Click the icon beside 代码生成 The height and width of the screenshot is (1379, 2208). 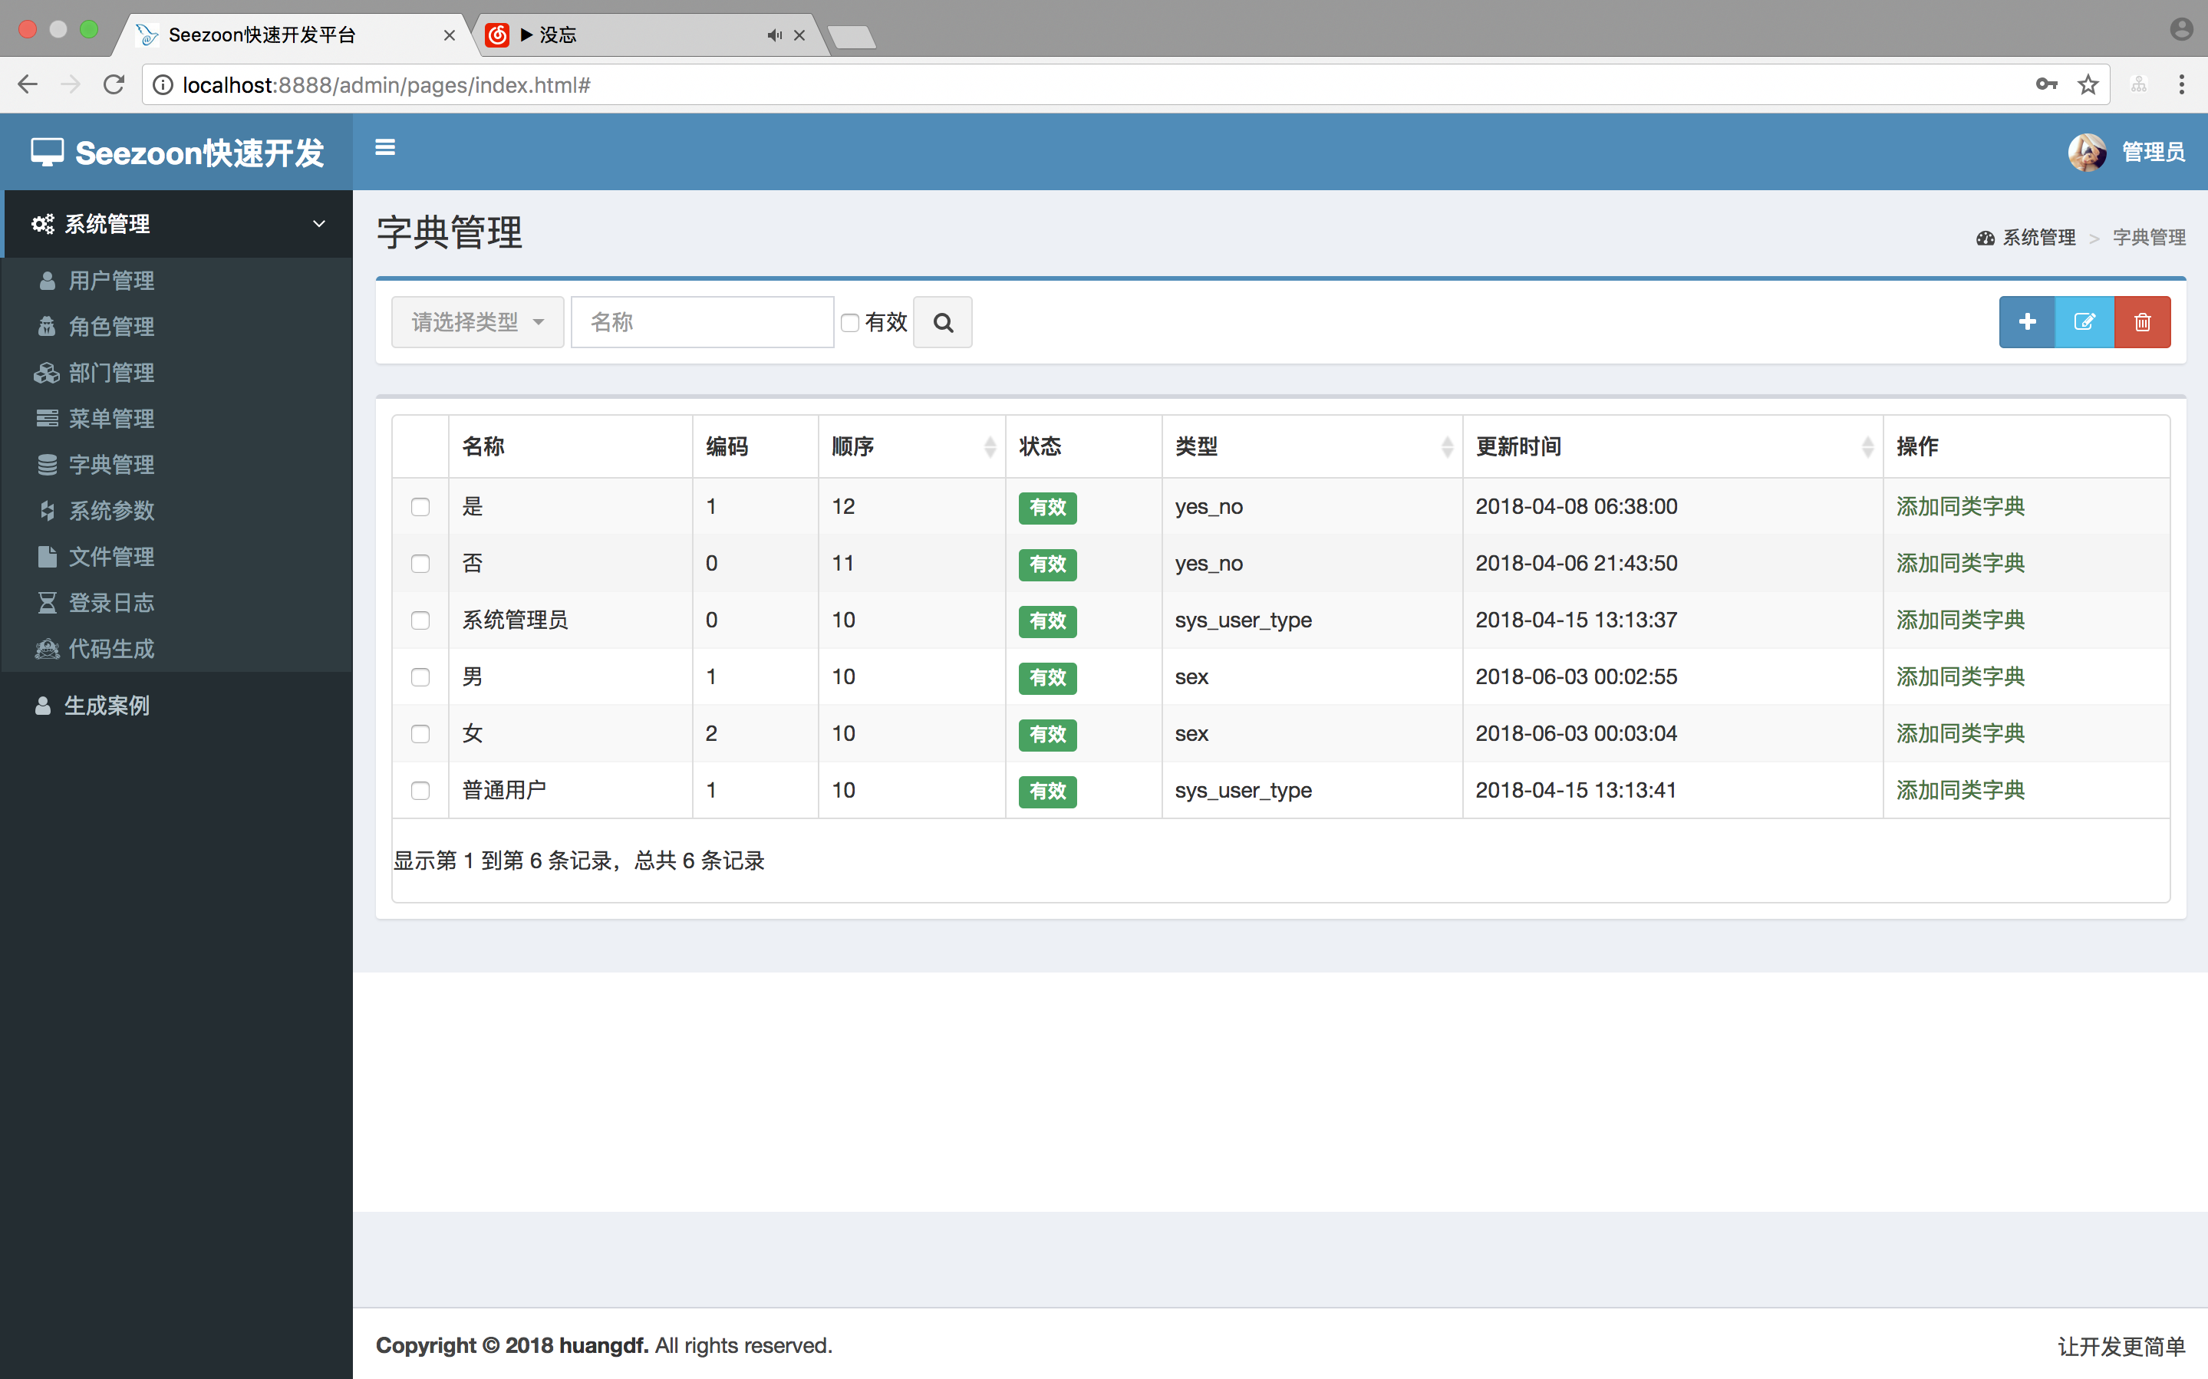[48, 650]
